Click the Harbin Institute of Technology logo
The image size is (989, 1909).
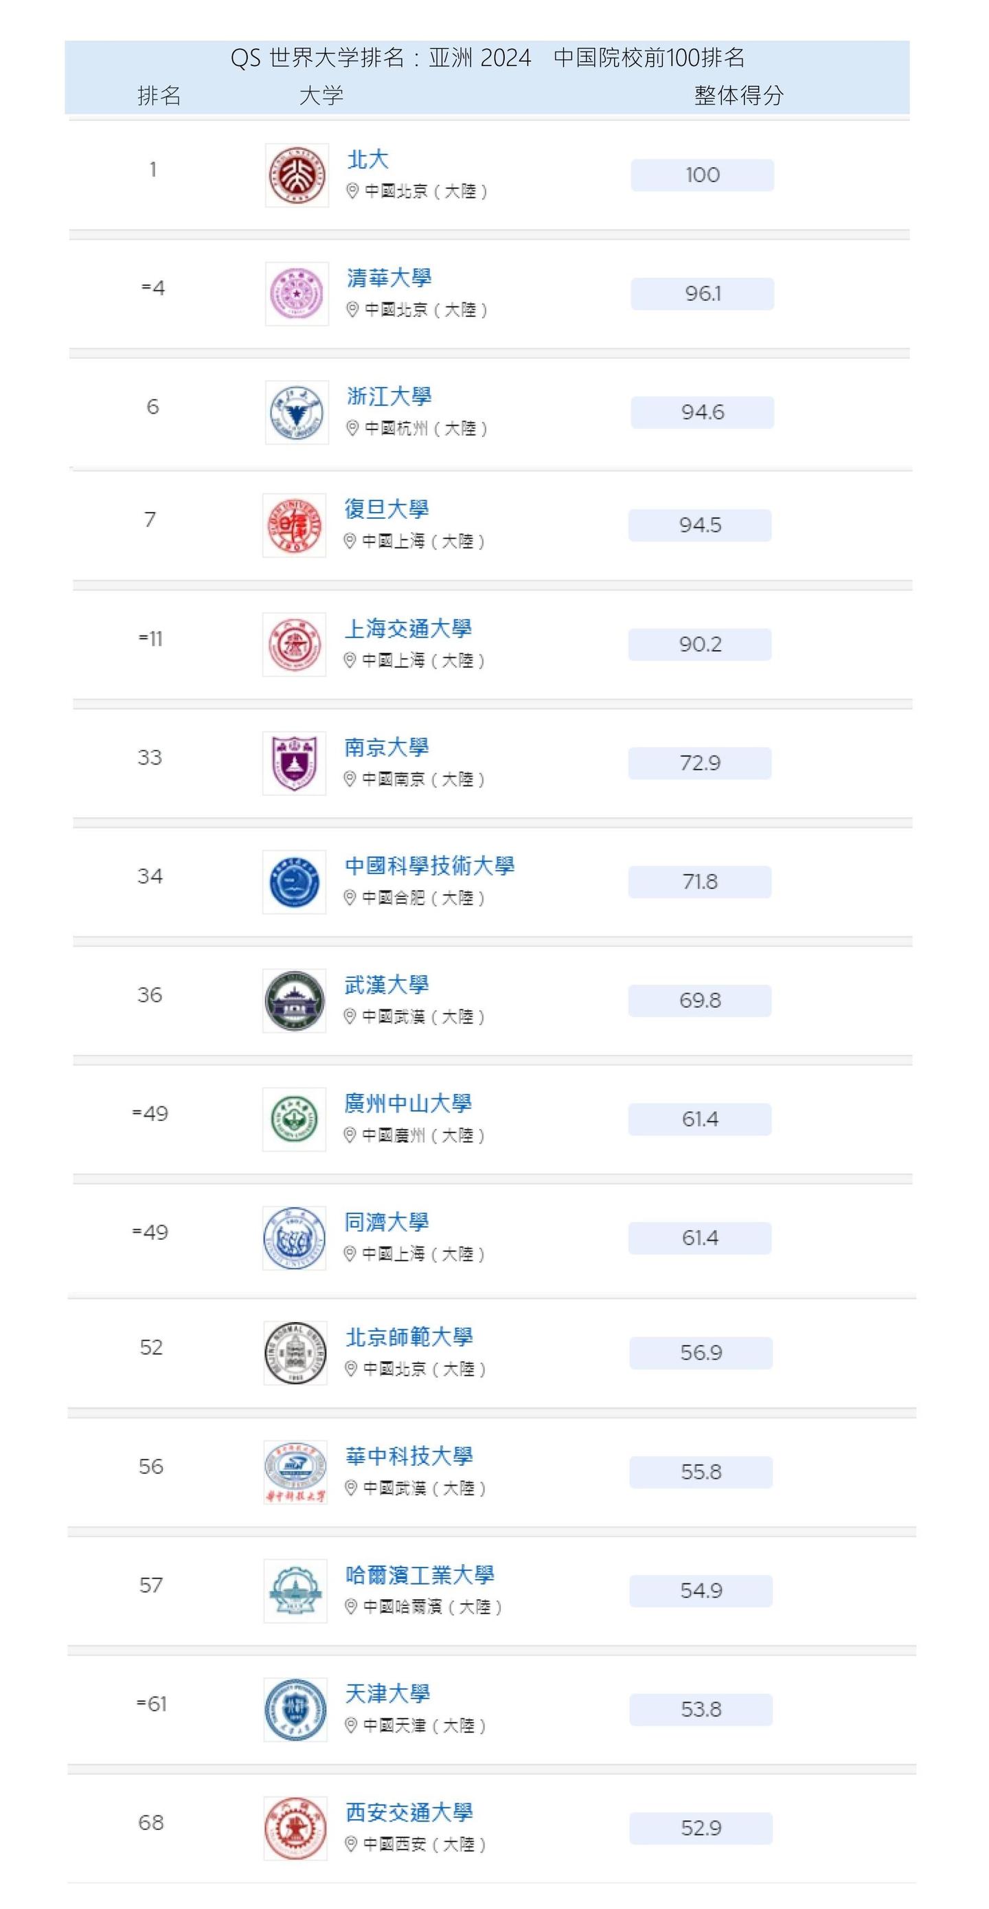(x=295, y=1591)
